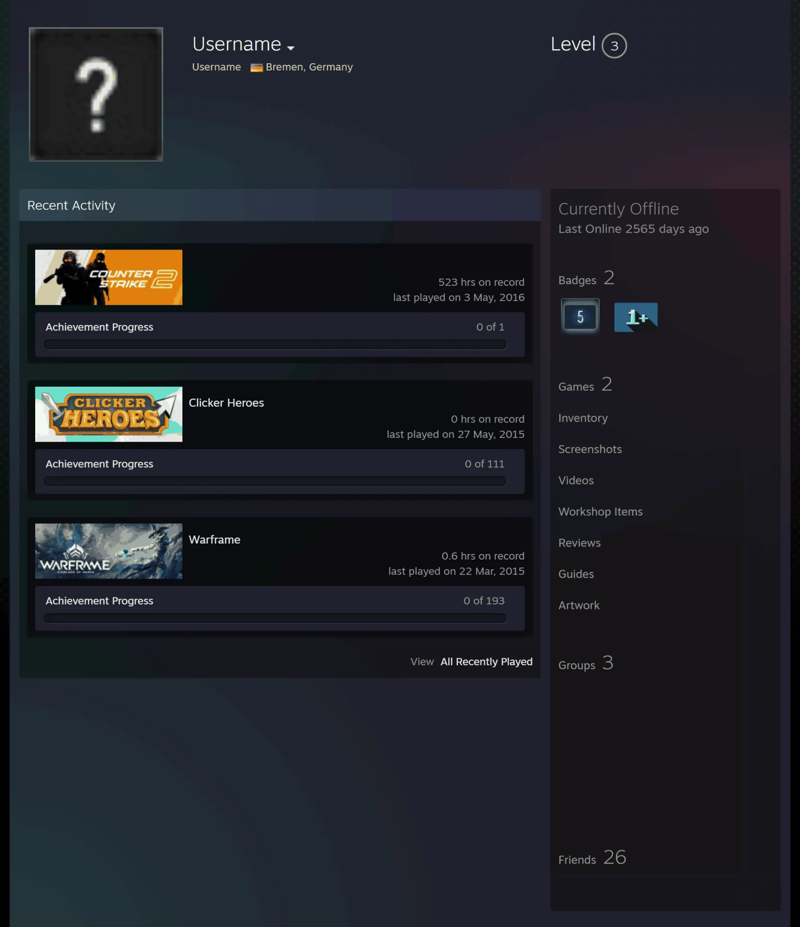Screen dimensions: 800x927
Task: Open the Clicker Heroes game banner
Action: [109, 414]
